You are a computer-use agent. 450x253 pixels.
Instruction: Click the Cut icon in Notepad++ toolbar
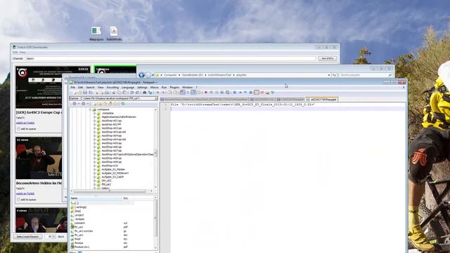pyautogui.click(x=114, y=92)
